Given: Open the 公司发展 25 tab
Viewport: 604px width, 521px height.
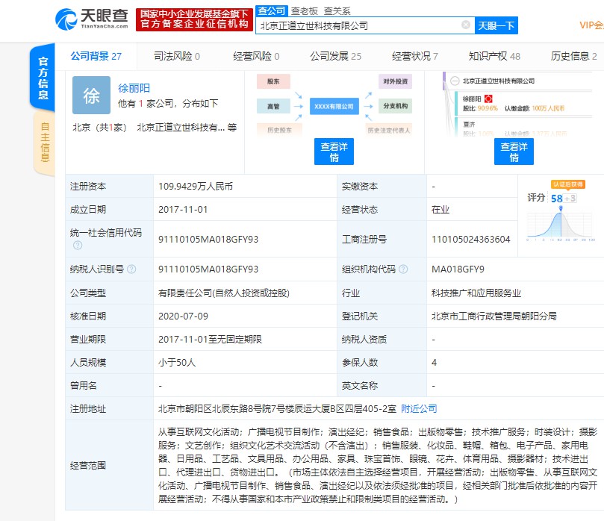Looking at the screenshot, I should pyautogui.click(x=336, y=56).
